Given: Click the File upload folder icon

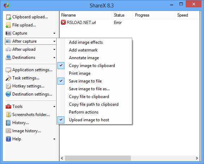Looking at the screenshot, I should 8,25.
